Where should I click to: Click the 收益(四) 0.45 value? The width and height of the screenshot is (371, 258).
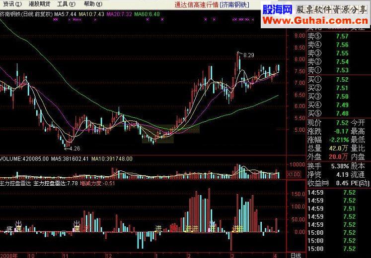pyautogui.click(x=342, y=183)
